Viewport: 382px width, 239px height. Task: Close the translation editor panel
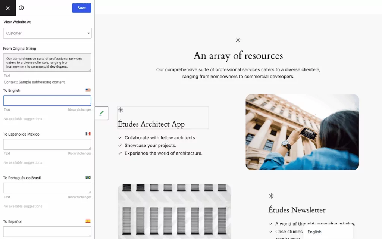click(8, 8)
